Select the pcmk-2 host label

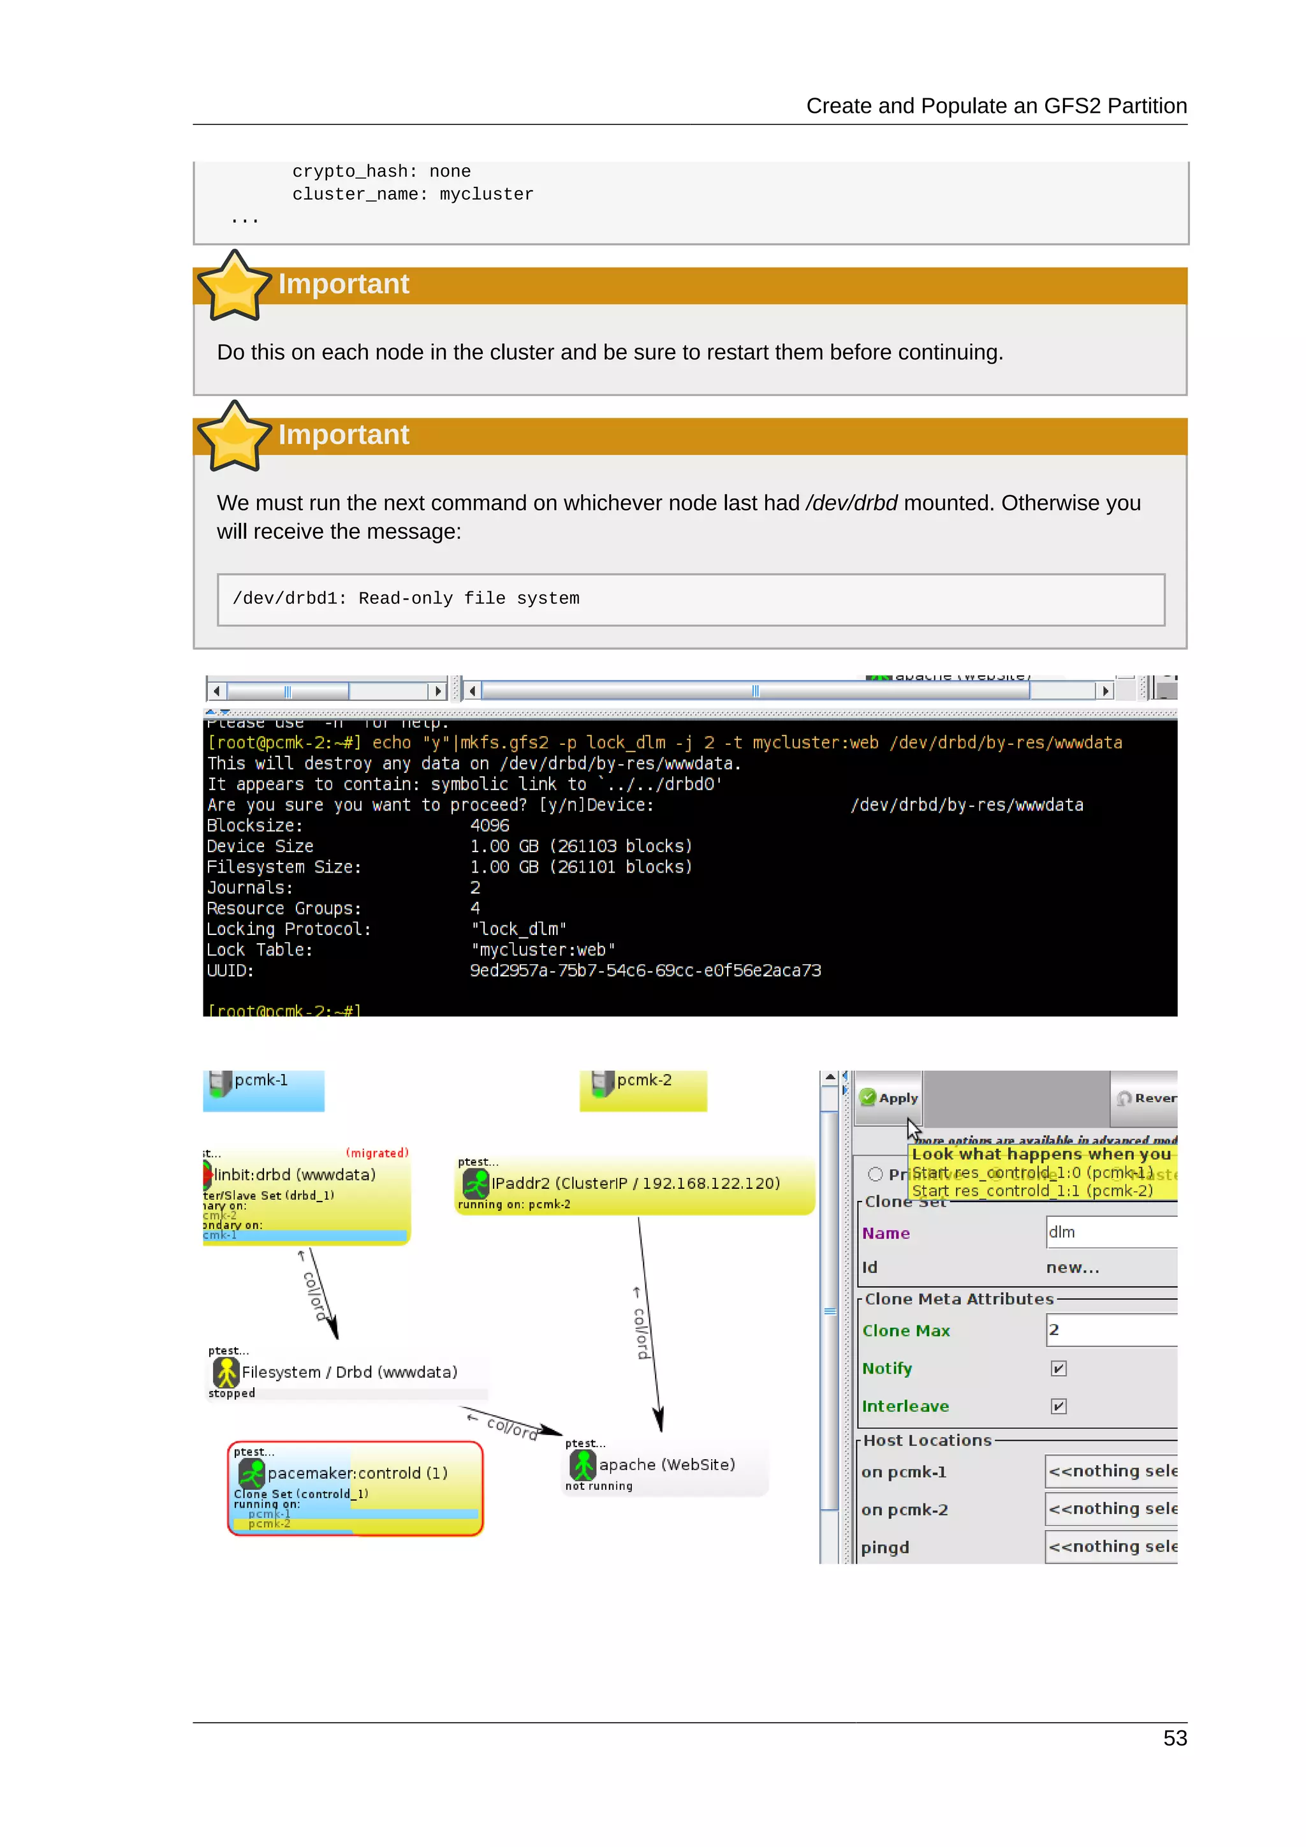pos(644,1080)
